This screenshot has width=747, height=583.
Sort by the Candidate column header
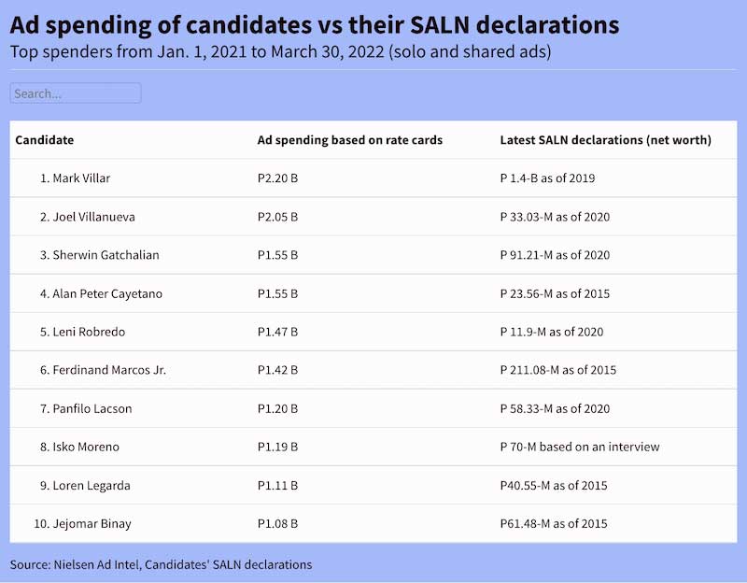pyautogui.click(x=44, y=139)
